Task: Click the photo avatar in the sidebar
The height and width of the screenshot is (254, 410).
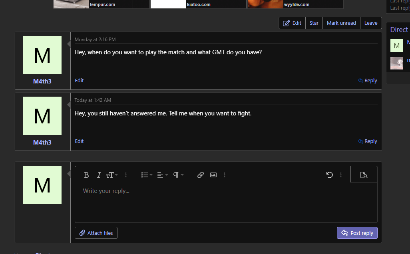Action: [397, 63]
